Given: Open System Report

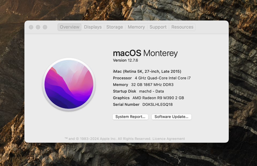Looking at the screenshot, I should tap(130, 117).
